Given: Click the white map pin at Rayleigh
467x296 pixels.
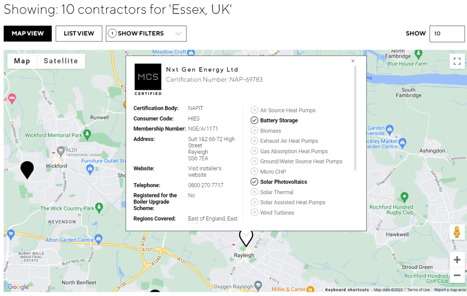Looking at the screenshot, I should click(x=246, y=239).
